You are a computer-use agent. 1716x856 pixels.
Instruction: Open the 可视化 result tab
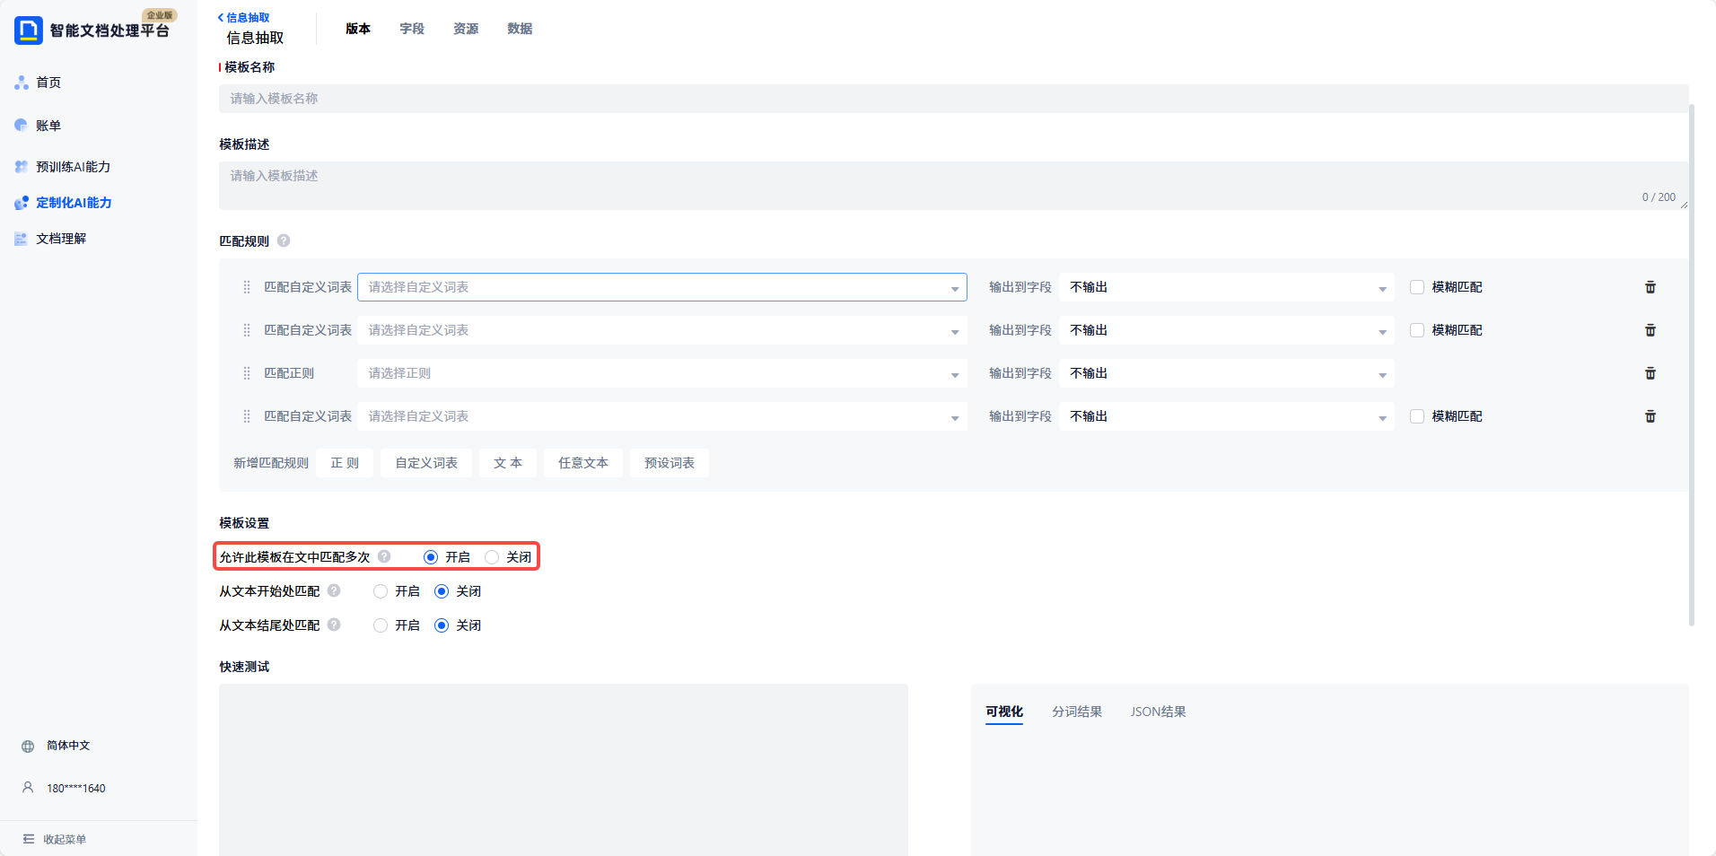[x=1004, y=712]
